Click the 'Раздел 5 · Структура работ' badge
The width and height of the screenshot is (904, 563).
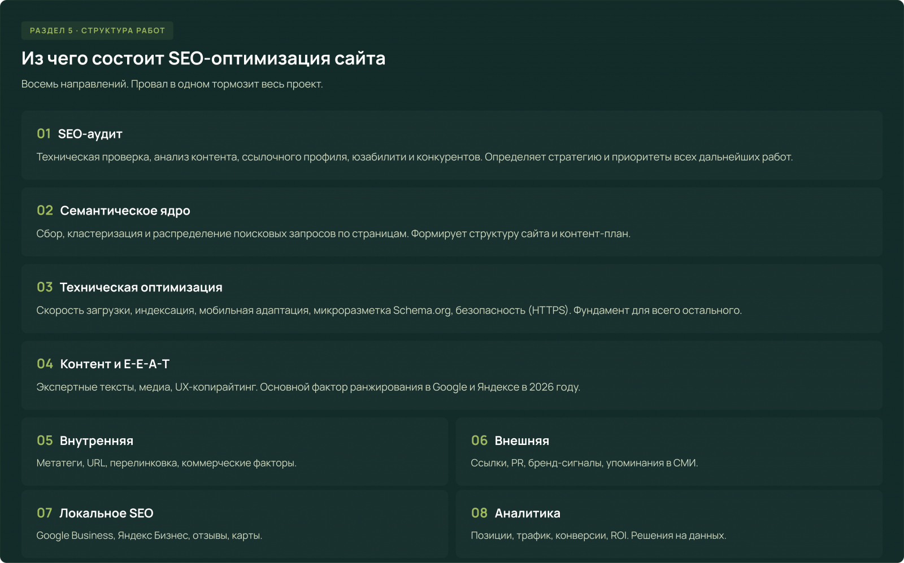click(97, 30)
